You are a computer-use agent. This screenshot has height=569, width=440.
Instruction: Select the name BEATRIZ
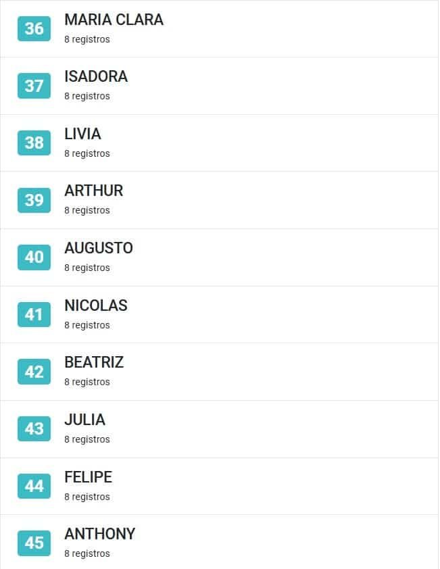click(x=95, y=362)
